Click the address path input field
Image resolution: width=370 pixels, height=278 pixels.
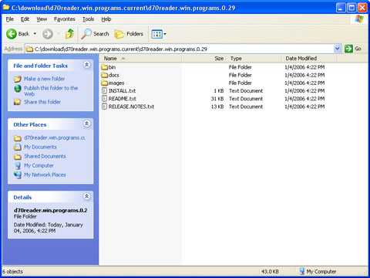180,49
